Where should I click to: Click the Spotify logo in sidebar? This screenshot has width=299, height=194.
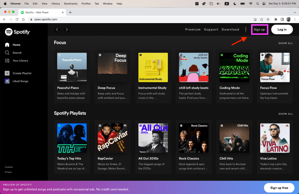click(17, 32)
